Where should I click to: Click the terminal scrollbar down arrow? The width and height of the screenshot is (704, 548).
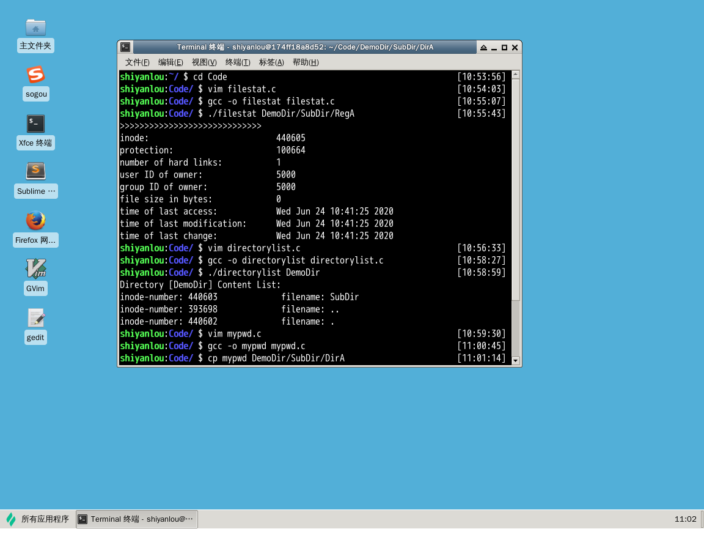(x=516, y=360)
